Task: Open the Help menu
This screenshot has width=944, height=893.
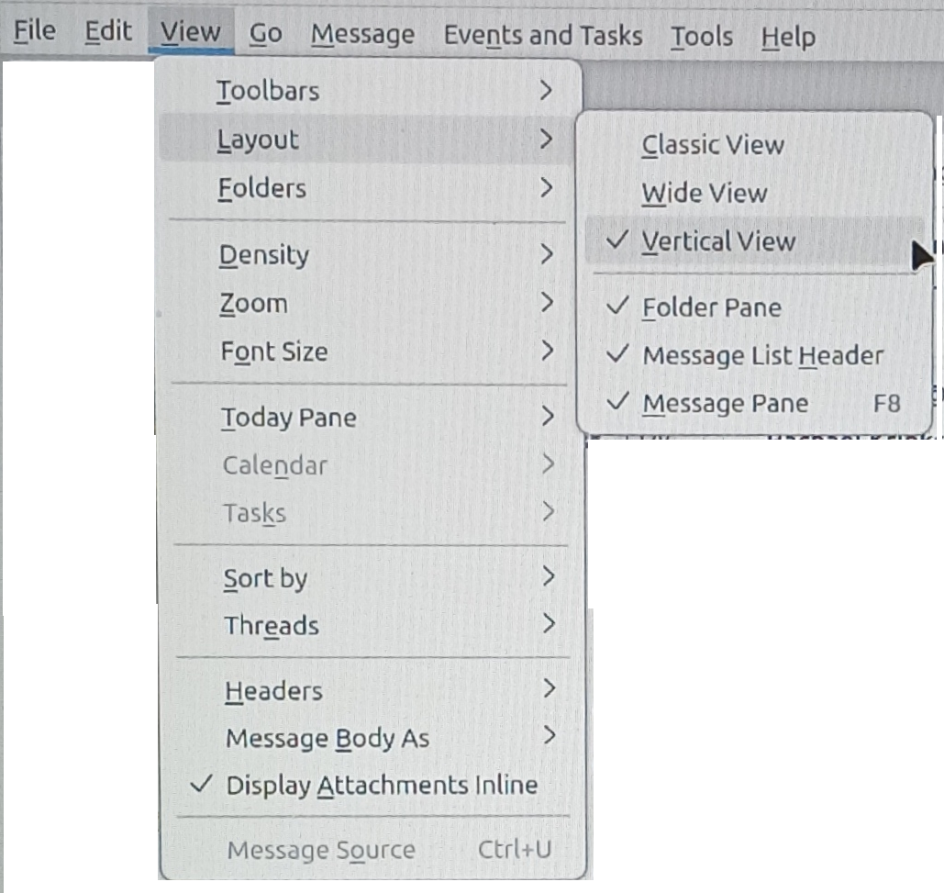Action: pyautogui.click(x=788, y=38)
